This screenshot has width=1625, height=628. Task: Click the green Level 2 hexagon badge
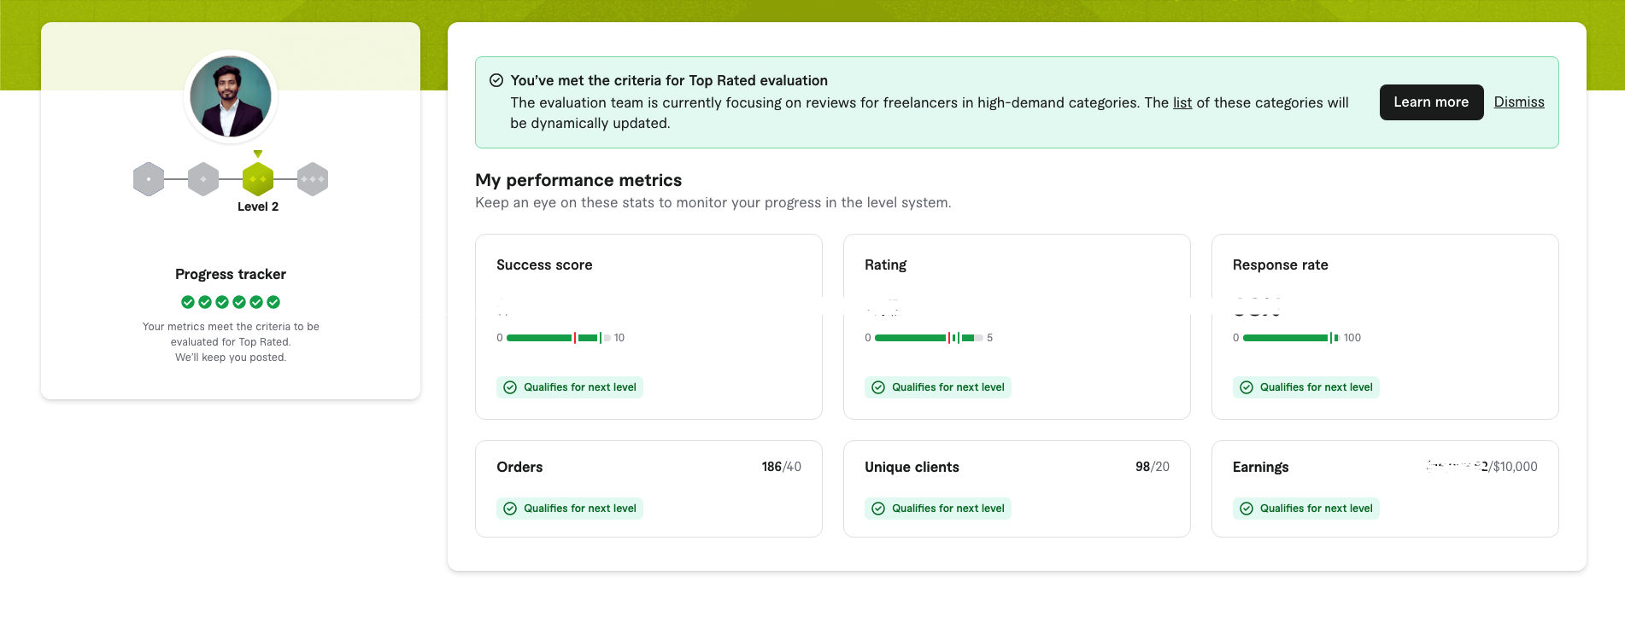pos(258,179)
